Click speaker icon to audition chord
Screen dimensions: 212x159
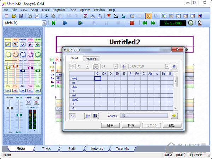click(174, 116)
